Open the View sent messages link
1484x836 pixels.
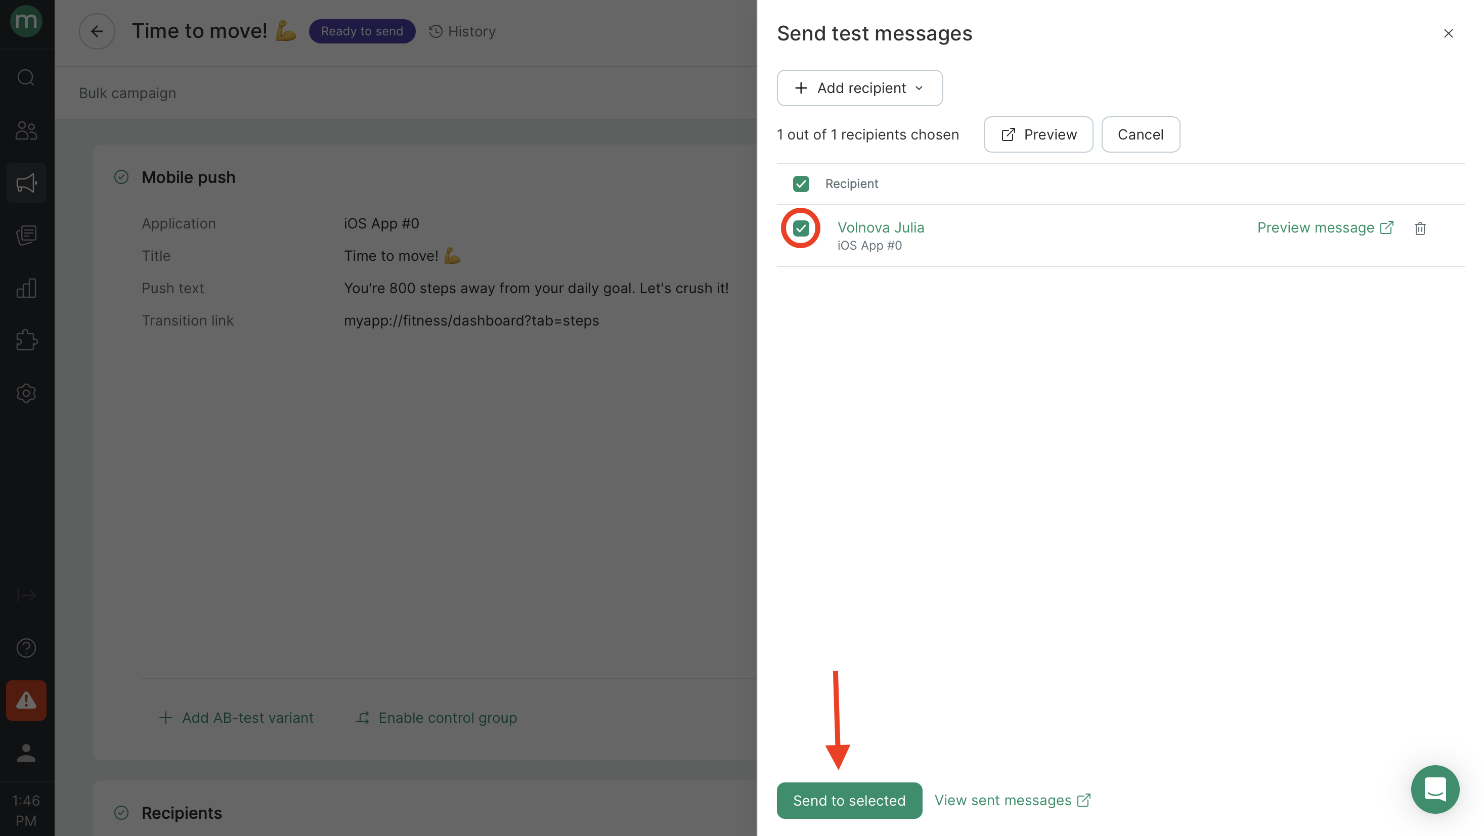coord(1012,800)
